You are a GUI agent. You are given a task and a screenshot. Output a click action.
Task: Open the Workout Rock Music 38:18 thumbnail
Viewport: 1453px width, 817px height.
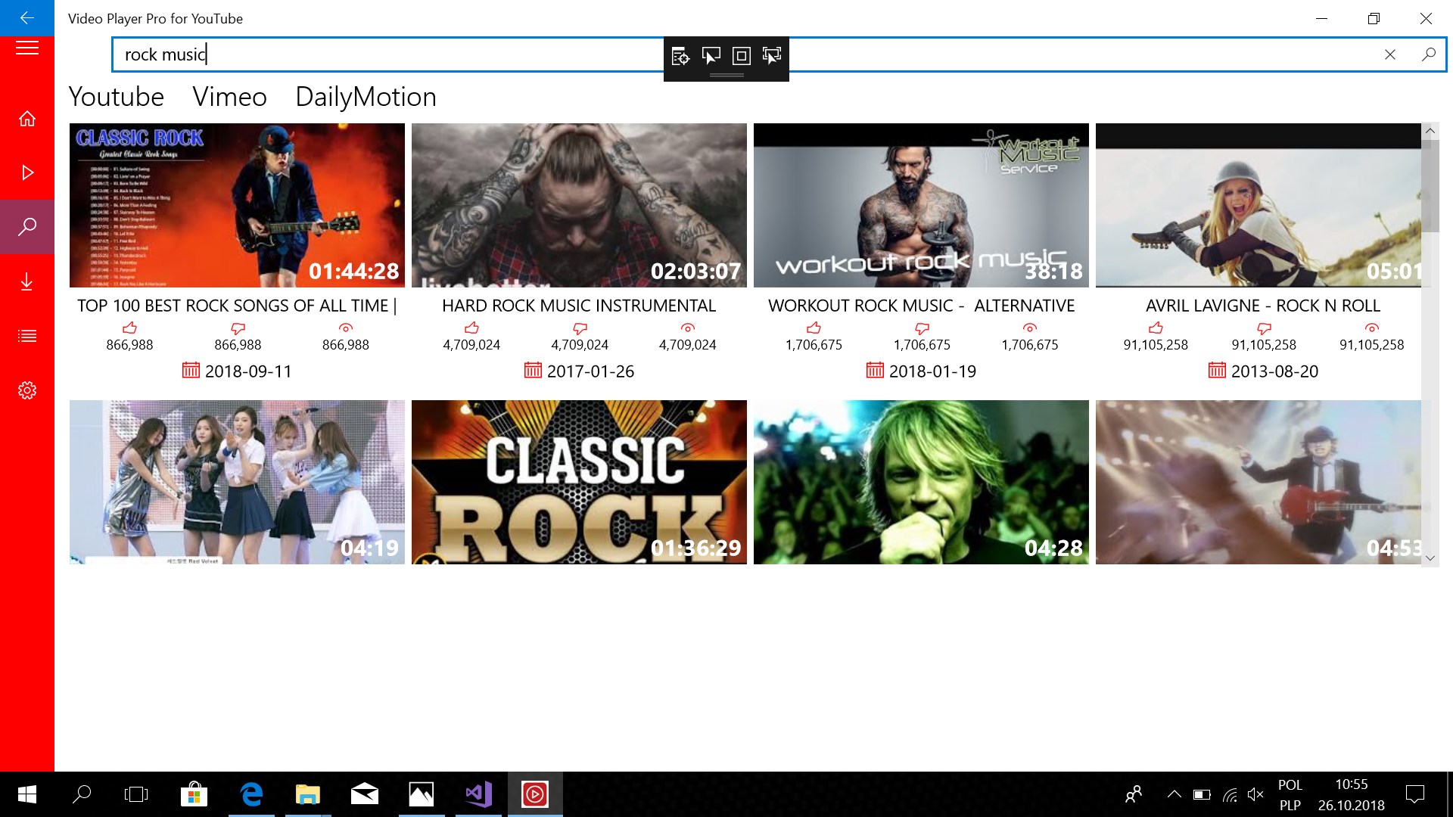pos(921,205)
